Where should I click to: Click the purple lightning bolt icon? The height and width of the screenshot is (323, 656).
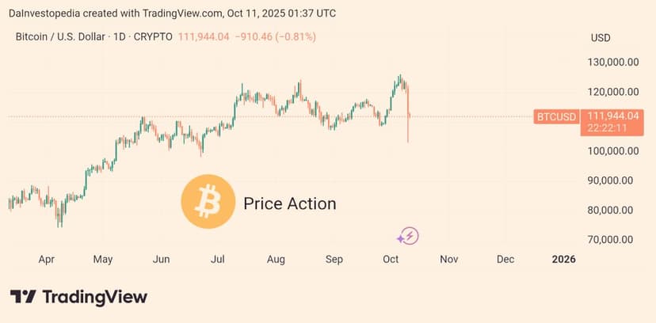point(408,235)
